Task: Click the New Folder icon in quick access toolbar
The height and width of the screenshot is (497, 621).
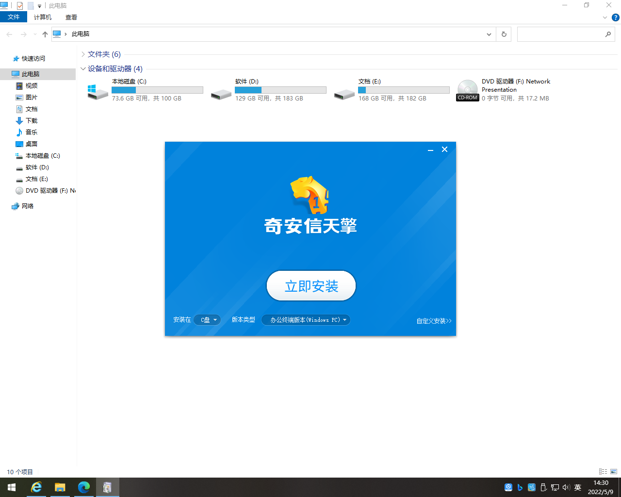Action: point(31,6)
